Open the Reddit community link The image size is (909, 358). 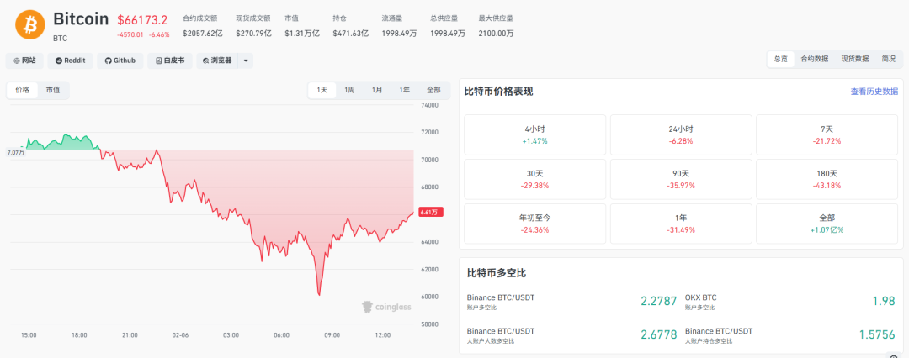pyautogui.click(x=70, y=61)
